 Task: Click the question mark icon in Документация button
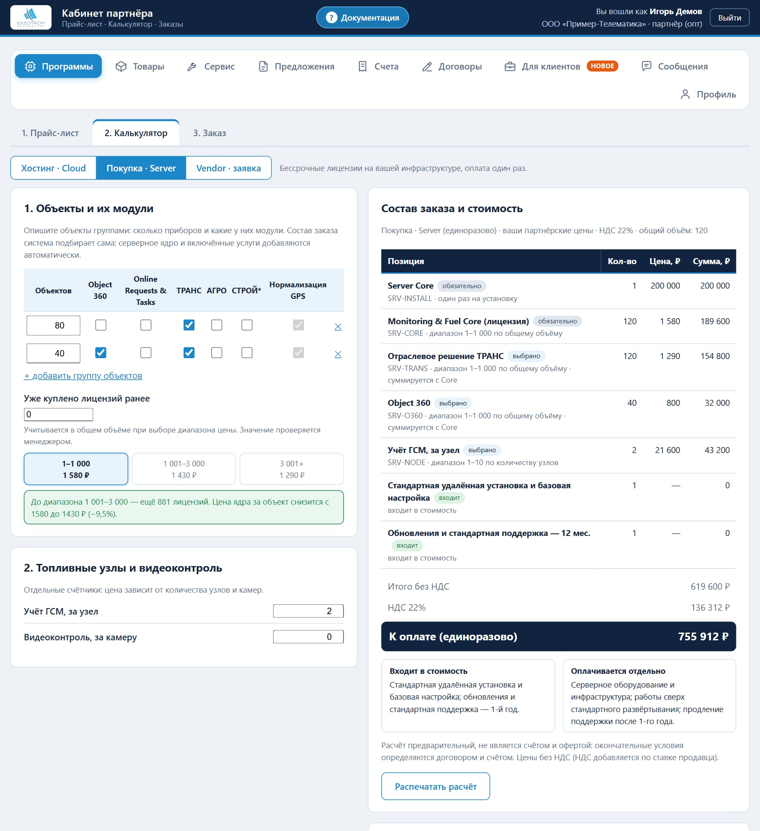(x=331, y=18)
